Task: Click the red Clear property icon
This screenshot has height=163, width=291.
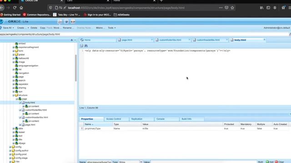Action: pos(276,162)
